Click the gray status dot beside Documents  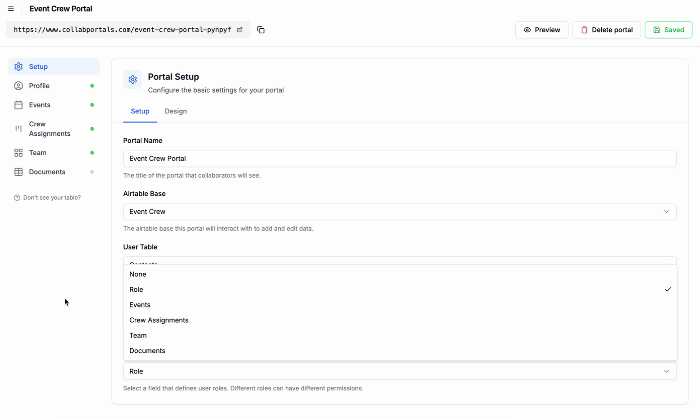[x=92, y=172]
